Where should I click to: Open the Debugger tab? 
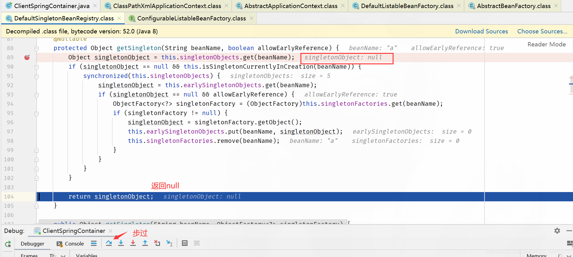pos(32,244)
